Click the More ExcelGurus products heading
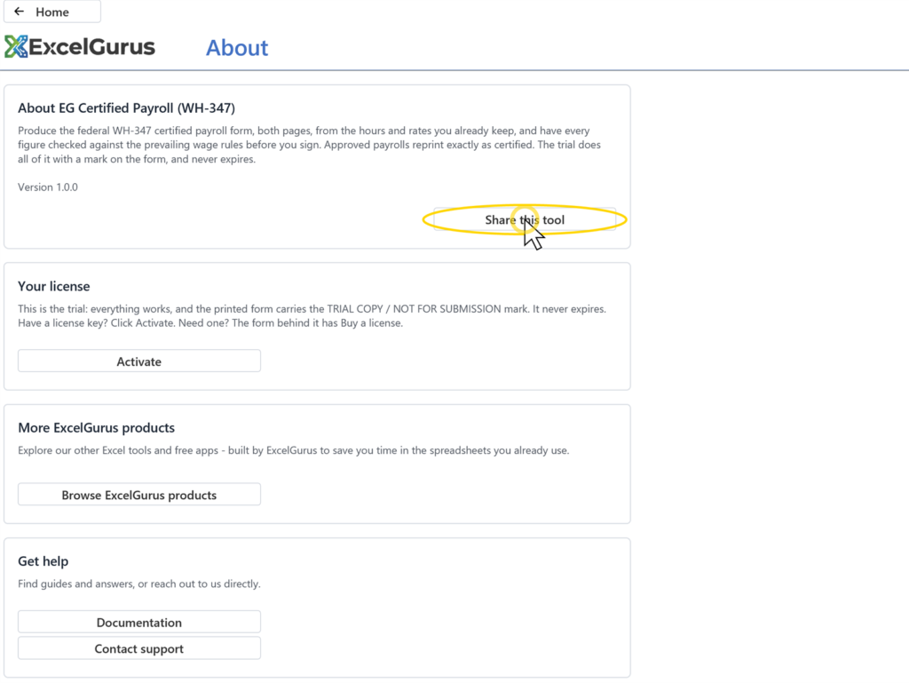 pyautogui.click(x=96, y=427)
